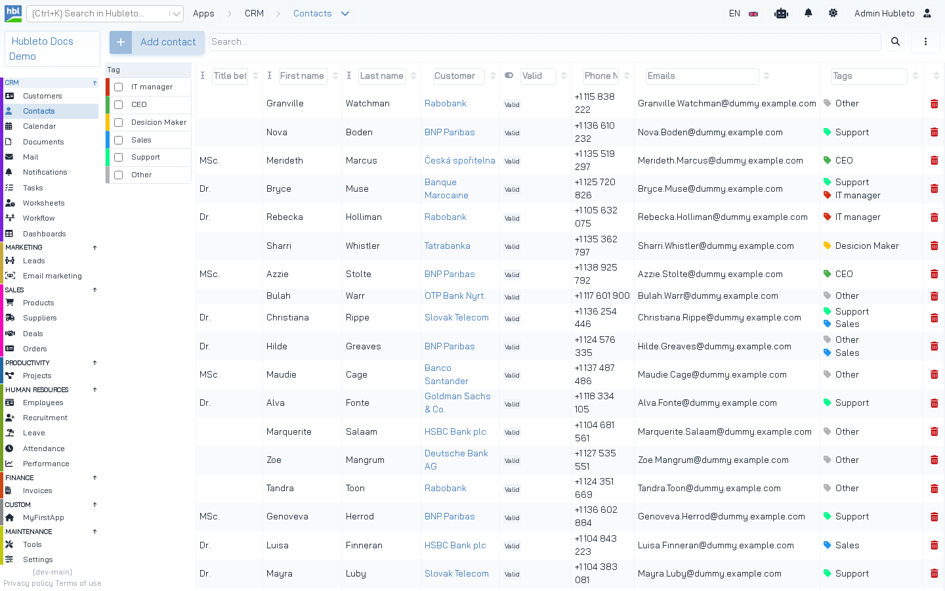945x591 pixels.
Task: Click the magnifier search button
Action: (895, 42)
